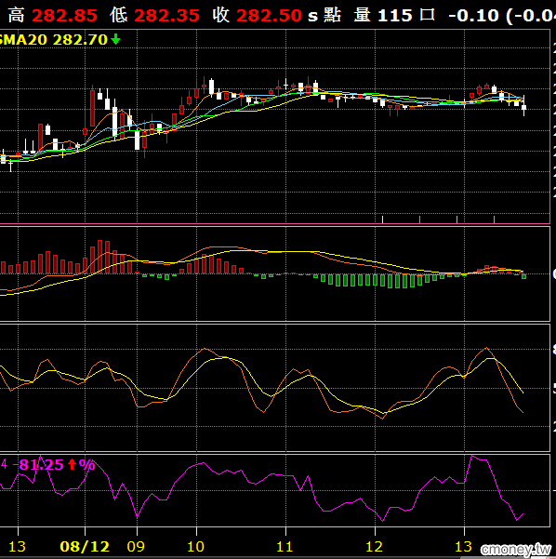The image size is (556, 559).
Task: Click the volume value 115
Action: (x=394, y=15)
